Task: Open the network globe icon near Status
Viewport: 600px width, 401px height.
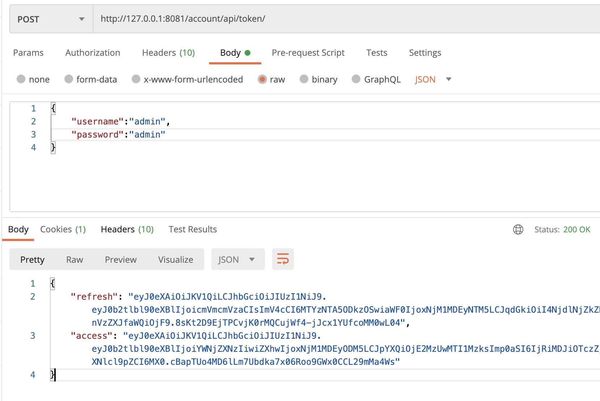Action: [x=518, y=229]
